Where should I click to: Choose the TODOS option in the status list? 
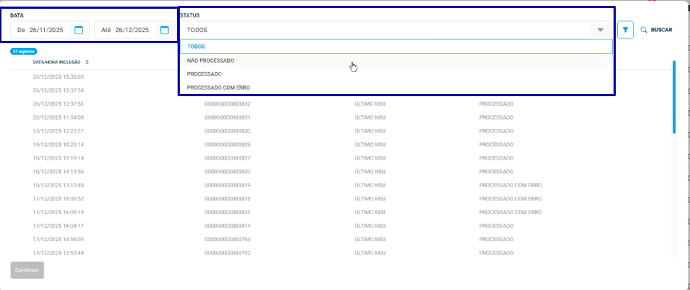(396, 47)
